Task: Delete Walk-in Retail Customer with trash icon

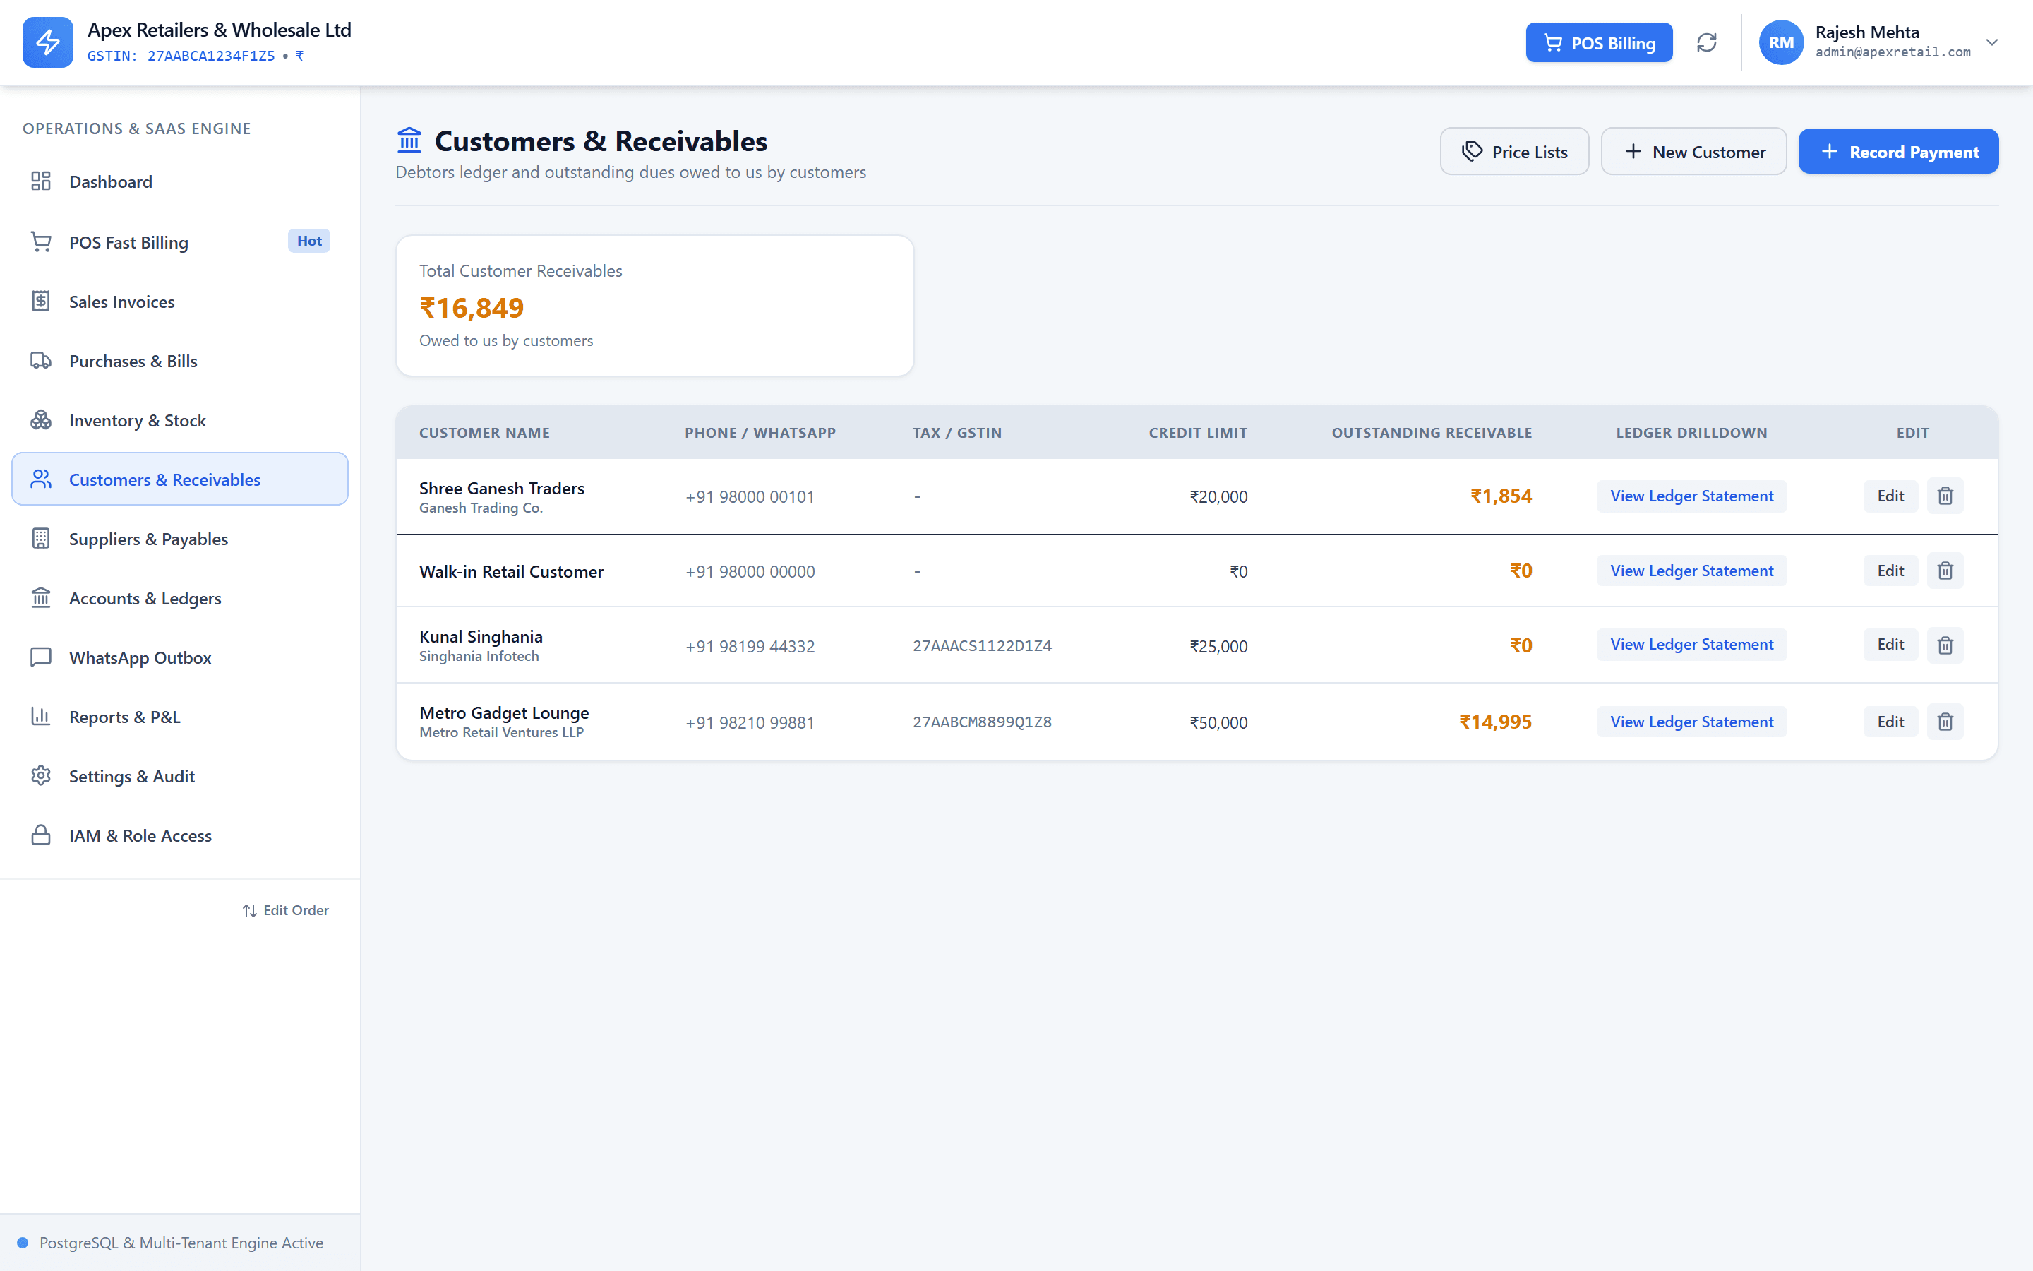Action: 1945,571
